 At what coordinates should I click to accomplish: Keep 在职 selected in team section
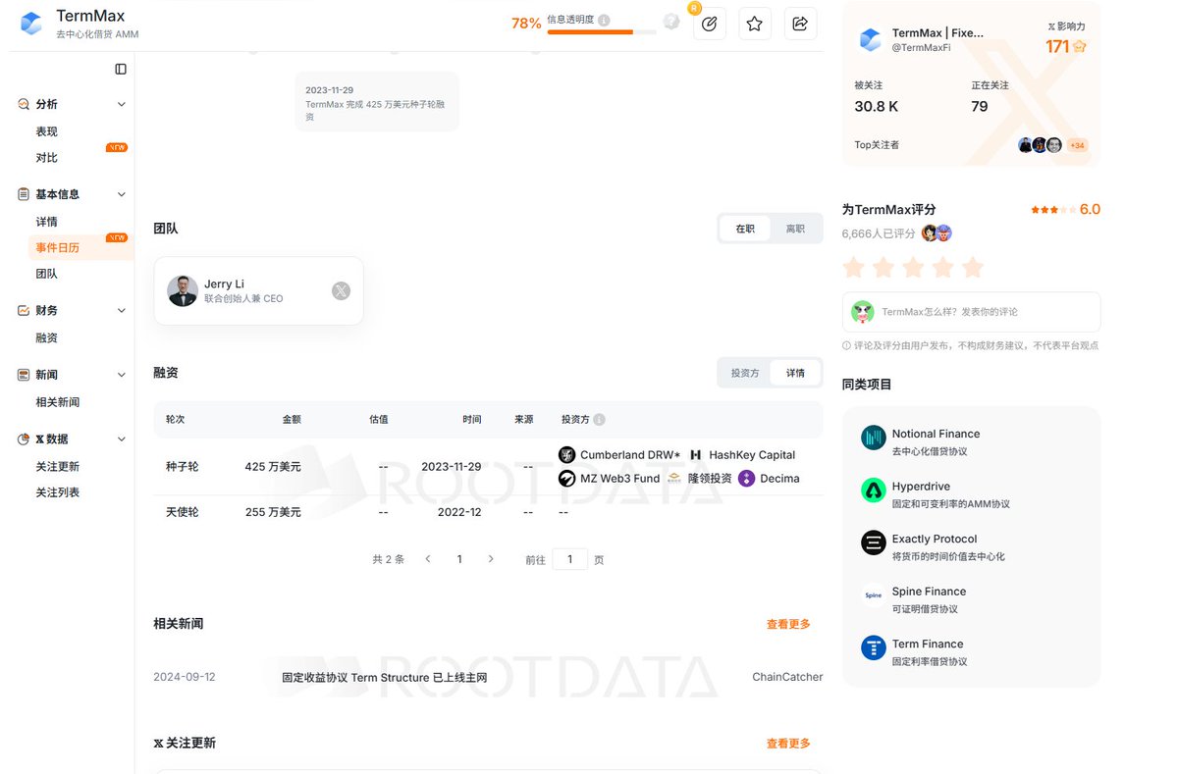[x=743, y=228]
